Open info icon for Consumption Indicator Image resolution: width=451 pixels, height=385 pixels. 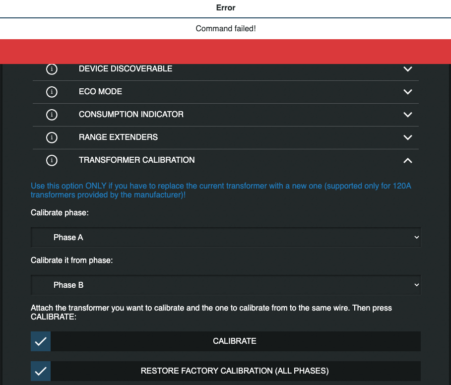pyautogui.click(x=52, y=115)
